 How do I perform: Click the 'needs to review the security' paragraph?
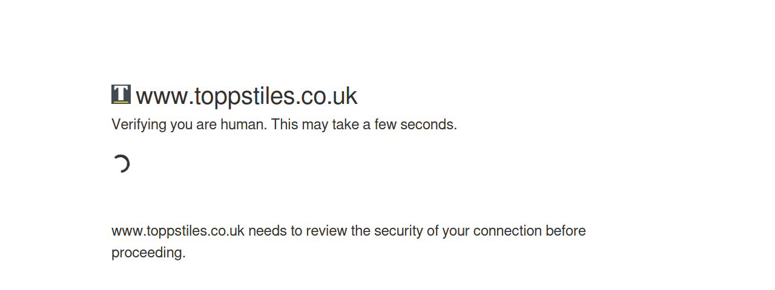coord(349,242)
